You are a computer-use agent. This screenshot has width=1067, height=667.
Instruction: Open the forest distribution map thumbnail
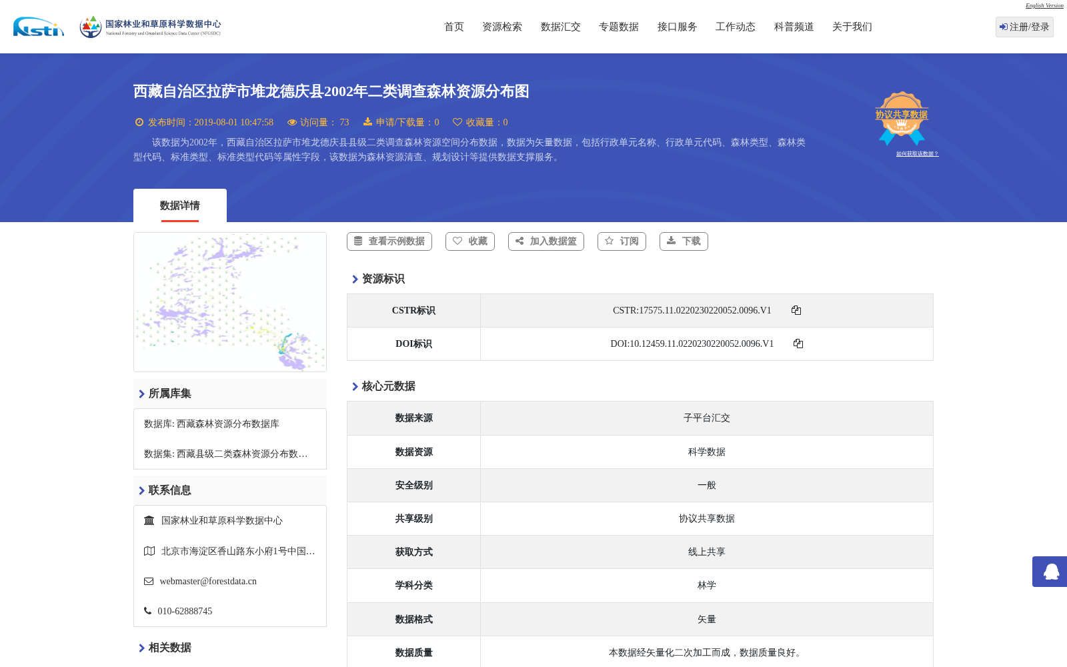click(230, 302)
